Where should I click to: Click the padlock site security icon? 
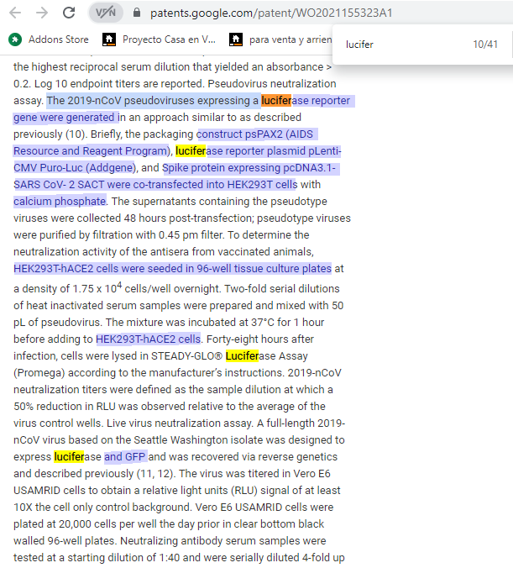coord(134,13)
